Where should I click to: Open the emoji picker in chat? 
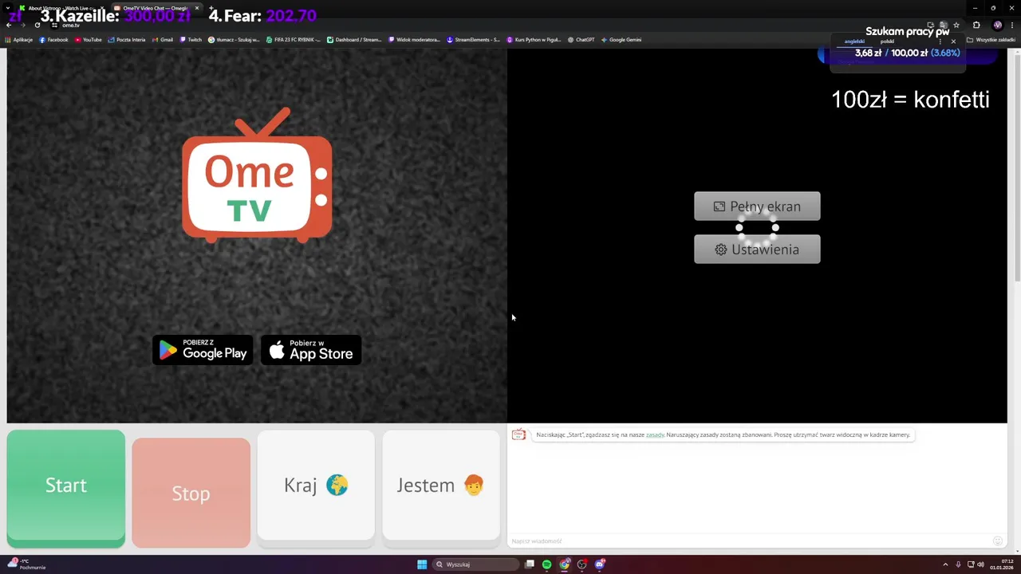[997, 541]
